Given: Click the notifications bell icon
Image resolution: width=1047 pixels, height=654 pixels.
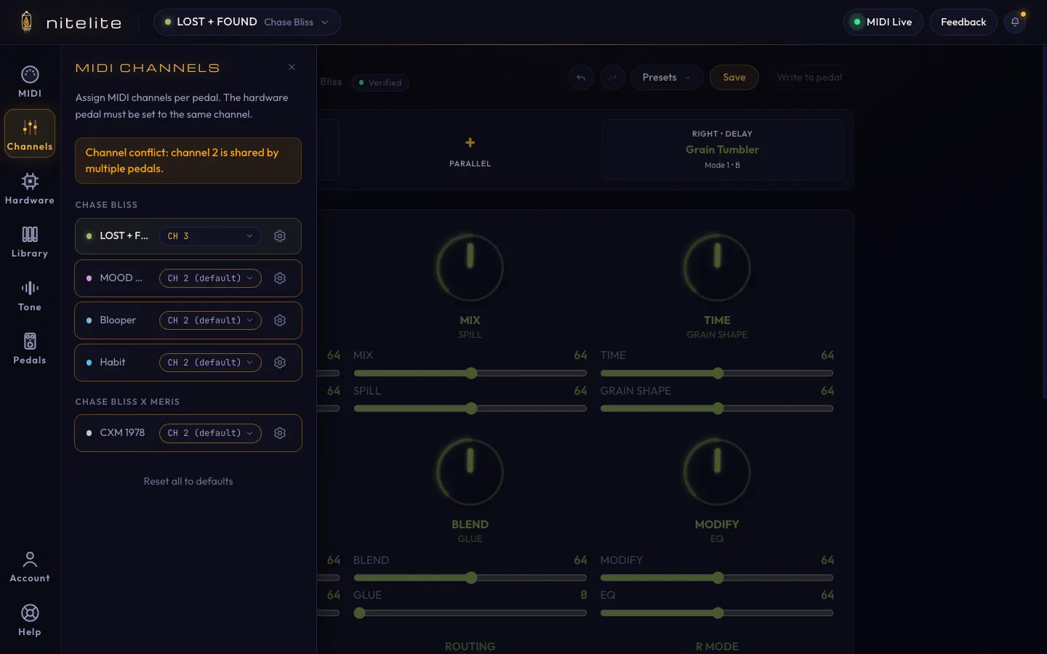Looking at the screenshot, I should point(1015,22).
